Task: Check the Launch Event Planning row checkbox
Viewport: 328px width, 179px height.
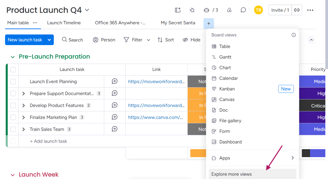Action: 13,82
